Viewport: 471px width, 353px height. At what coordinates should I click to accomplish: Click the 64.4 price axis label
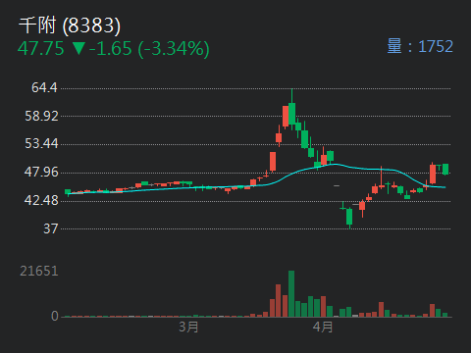[44, 87]
